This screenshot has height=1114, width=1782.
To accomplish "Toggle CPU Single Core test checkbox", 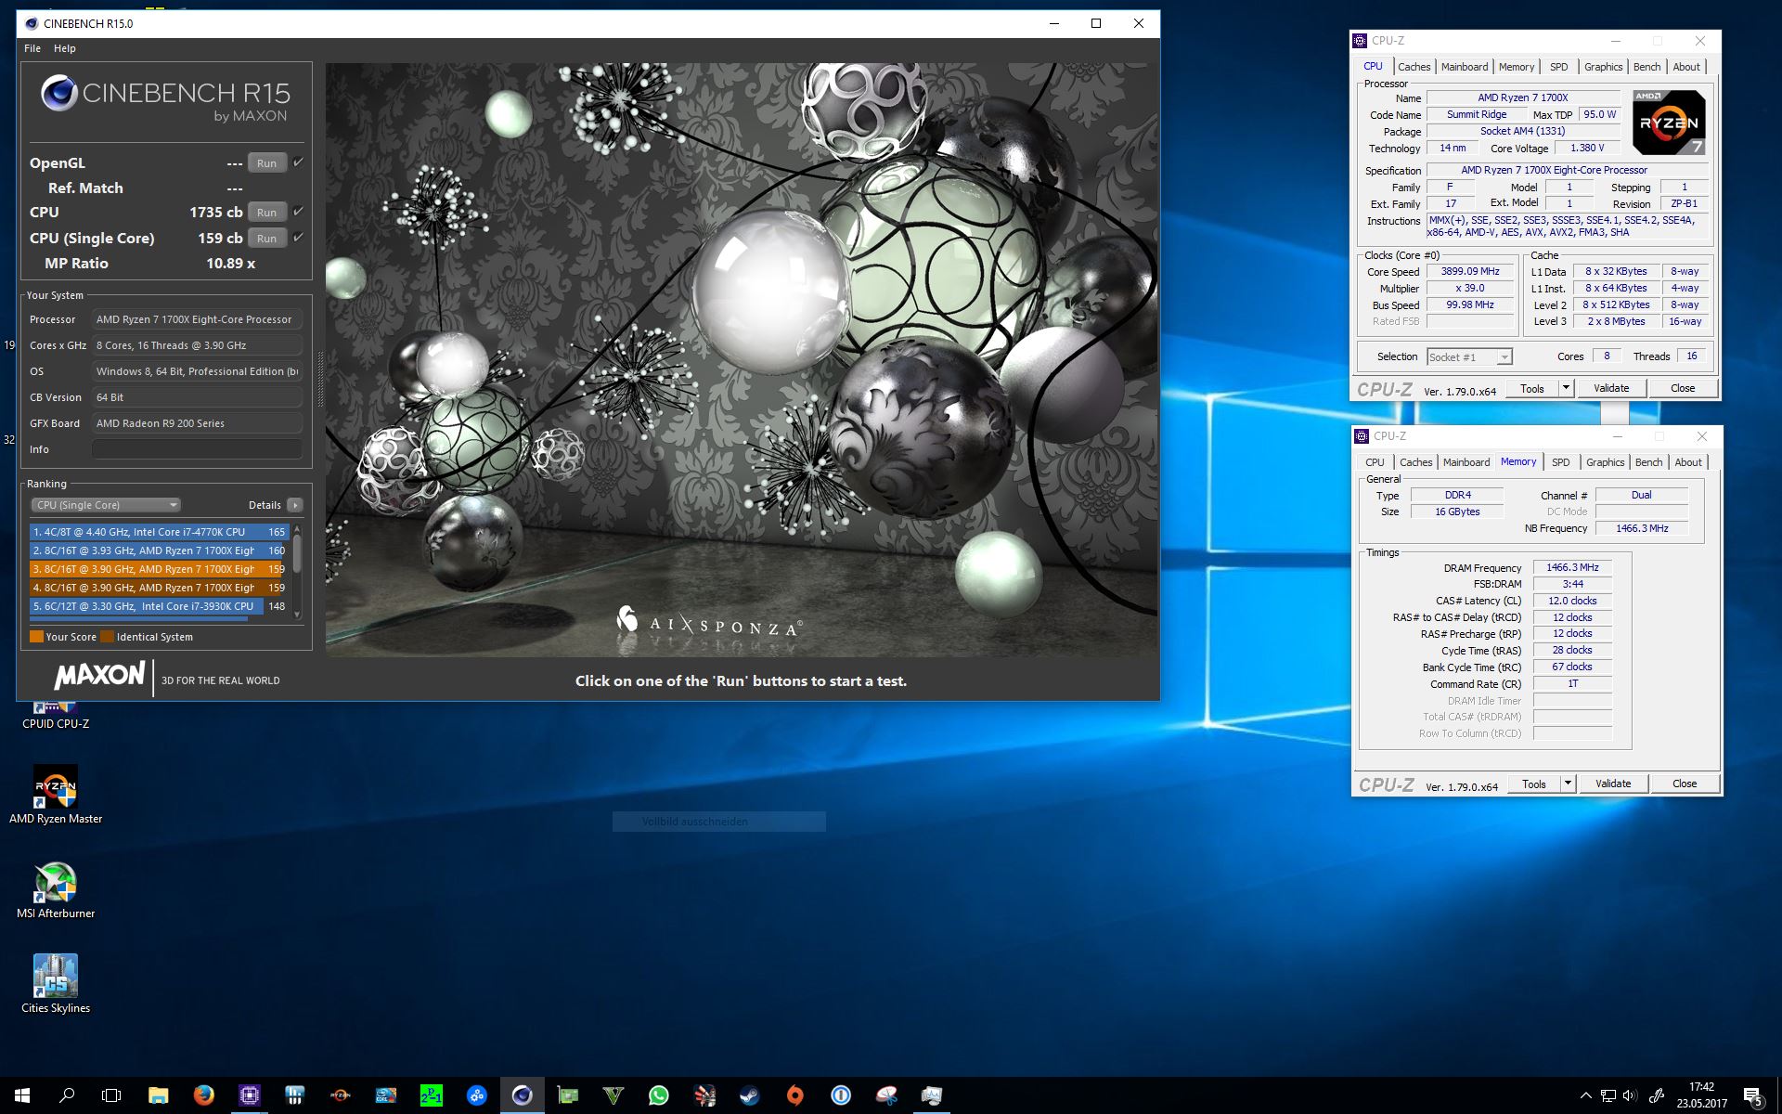I will coord(299,238).
